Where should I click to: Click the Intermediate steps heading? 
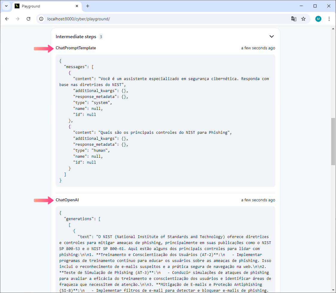click(x=76, y=36)
